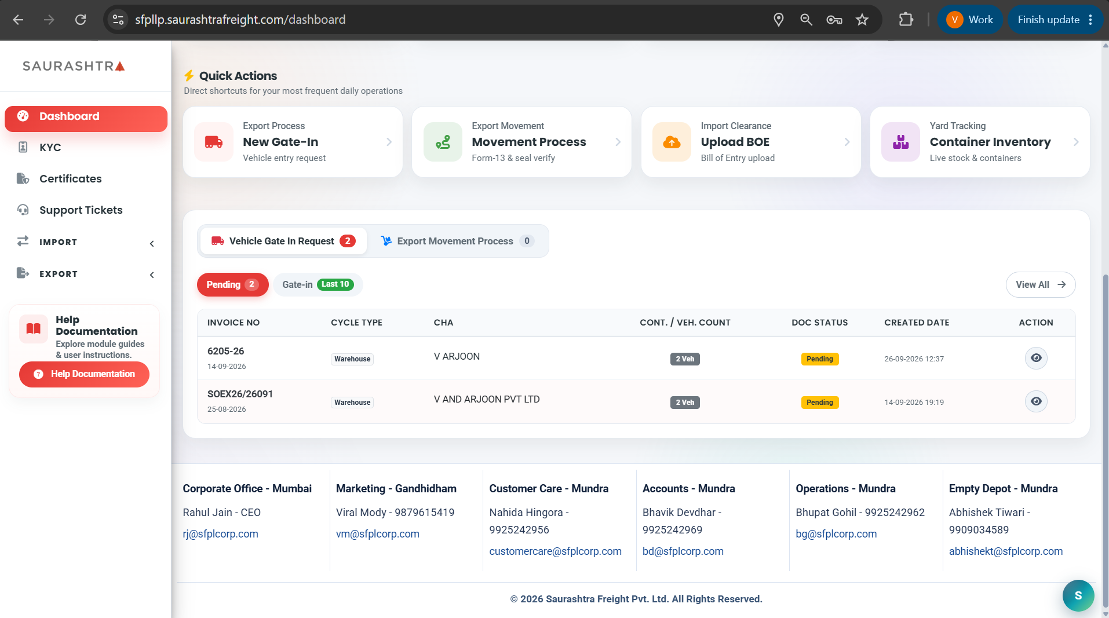This screenshot has width=1109, height=618.
Task: Open the Container Inventory card chevron
Action: pyautogui.click(x=1076, y=142)
